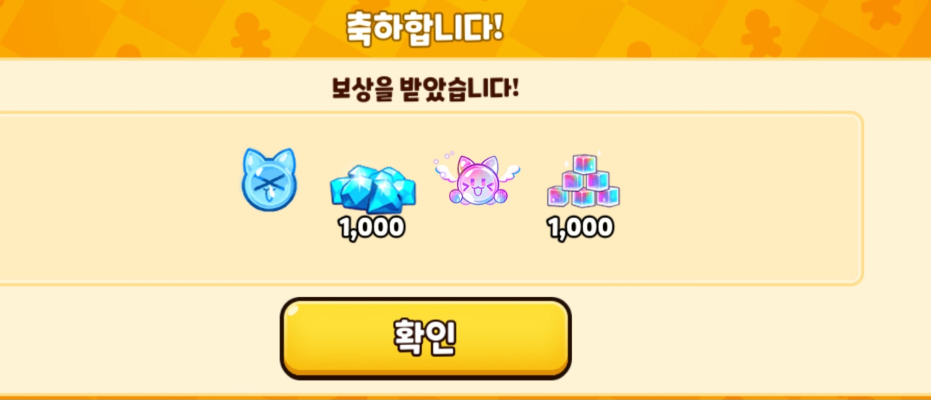
Task: Tap the 1,000 count under blue crystals
Action: coord(372,228)
